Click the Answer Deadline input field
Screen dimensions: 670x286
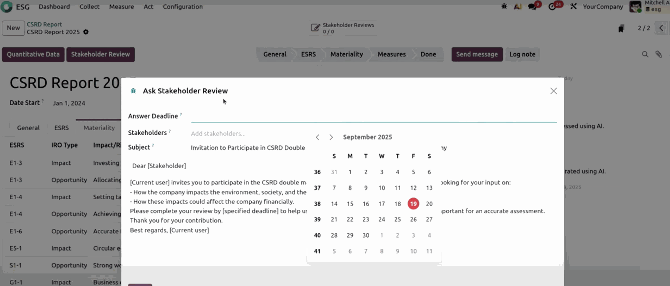[x=373, y=116]
